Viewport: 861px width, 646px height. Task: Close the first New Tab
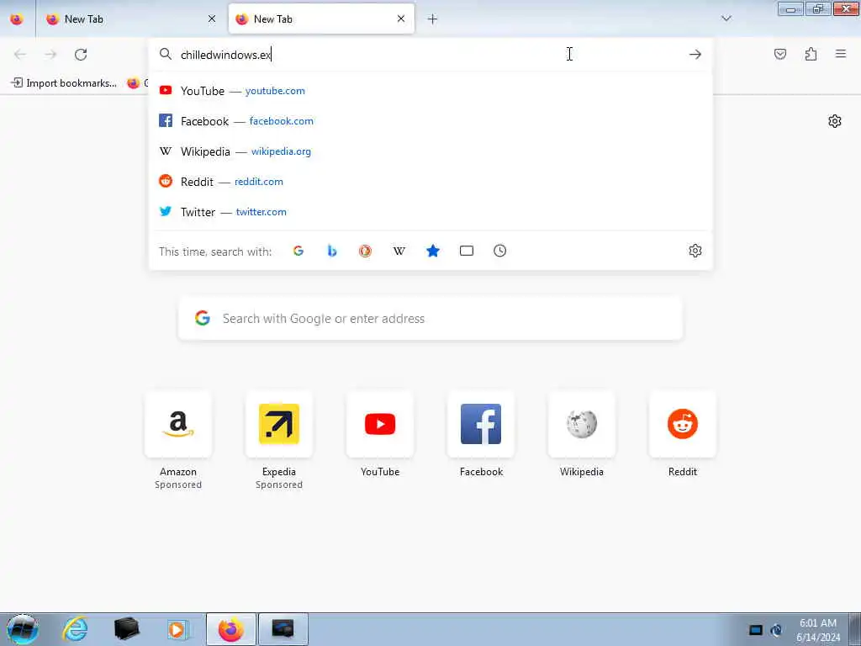[x=212, y=19]
